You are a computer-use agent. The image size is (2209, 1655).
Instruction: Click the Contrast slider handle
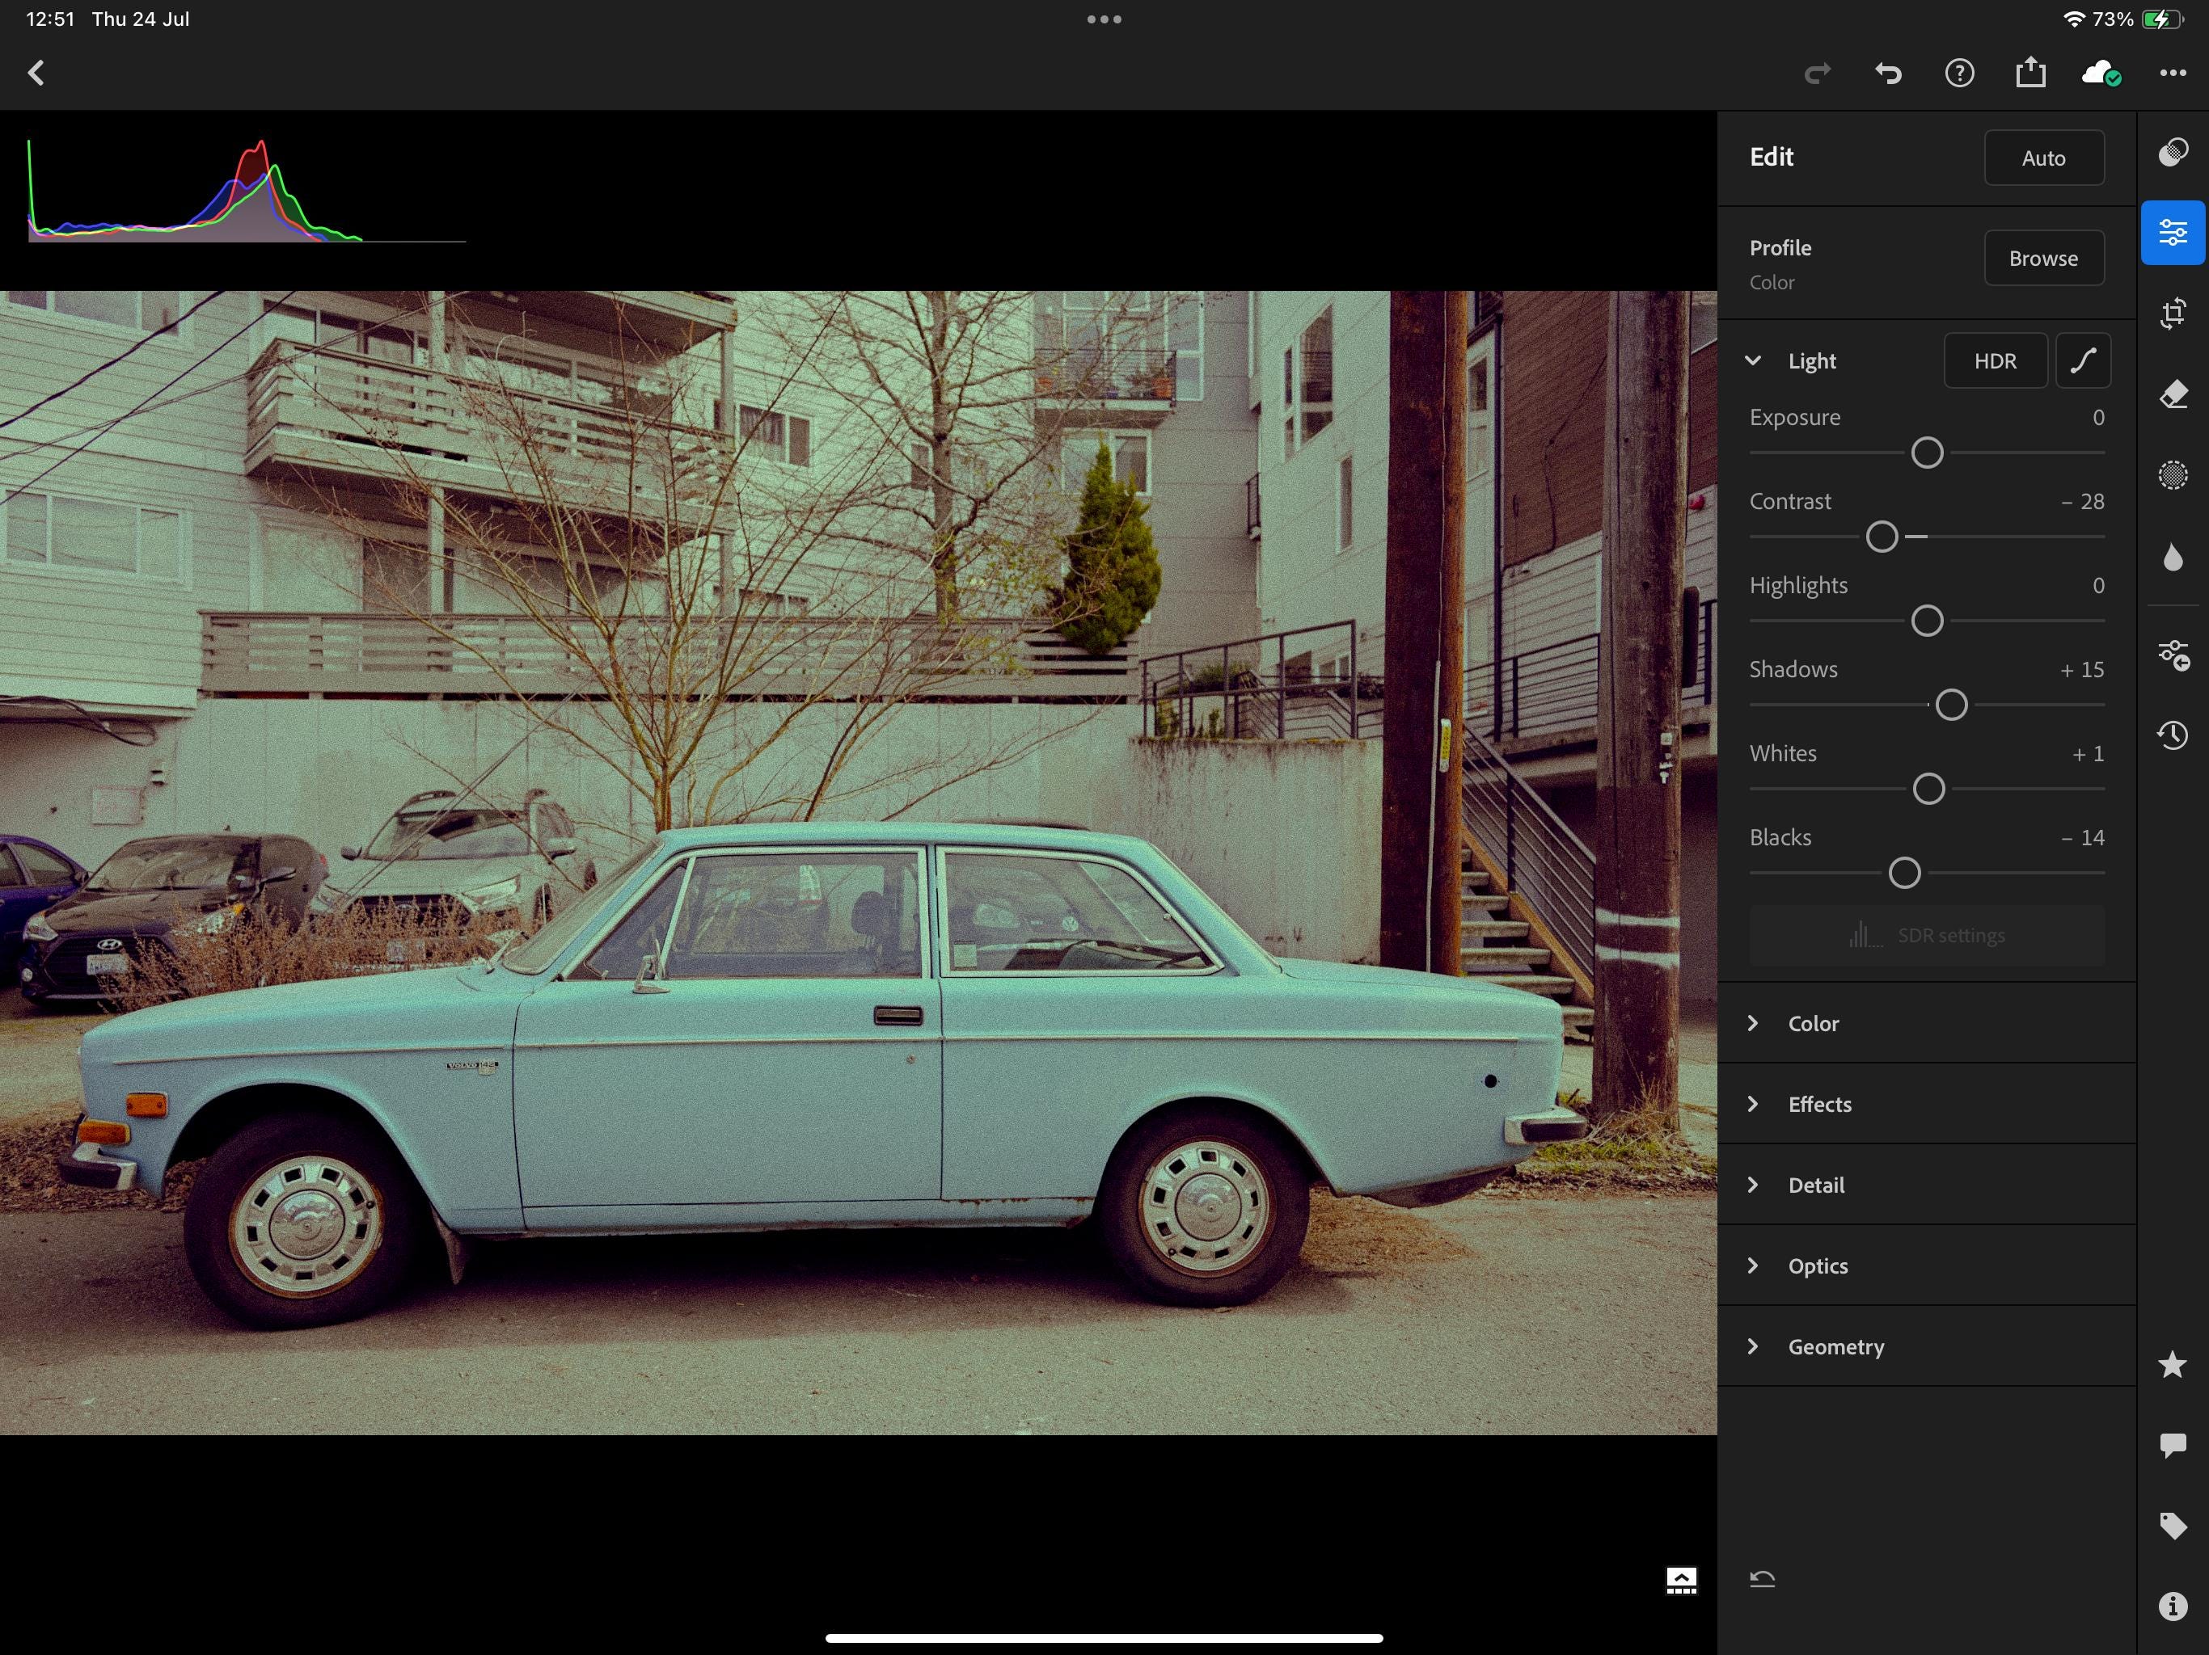coord(1882,537)
